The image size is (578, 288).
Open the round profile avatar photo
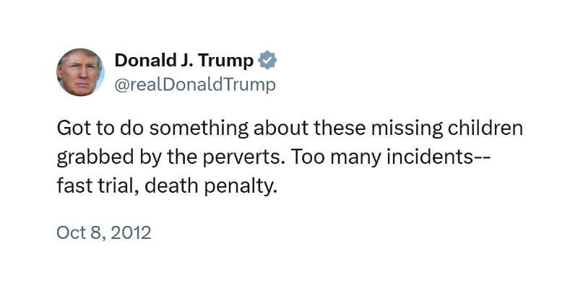pyautogui.click(x=80, y=72)
